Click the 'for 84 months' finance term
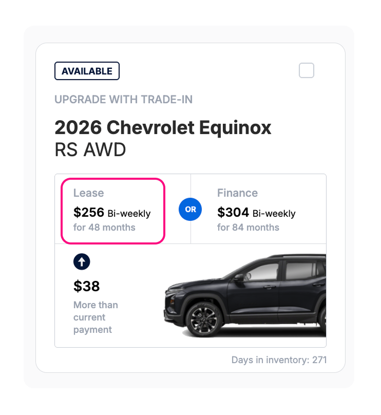Image resolution: width=381 pixels, height=415 pixels. point(248,227)
